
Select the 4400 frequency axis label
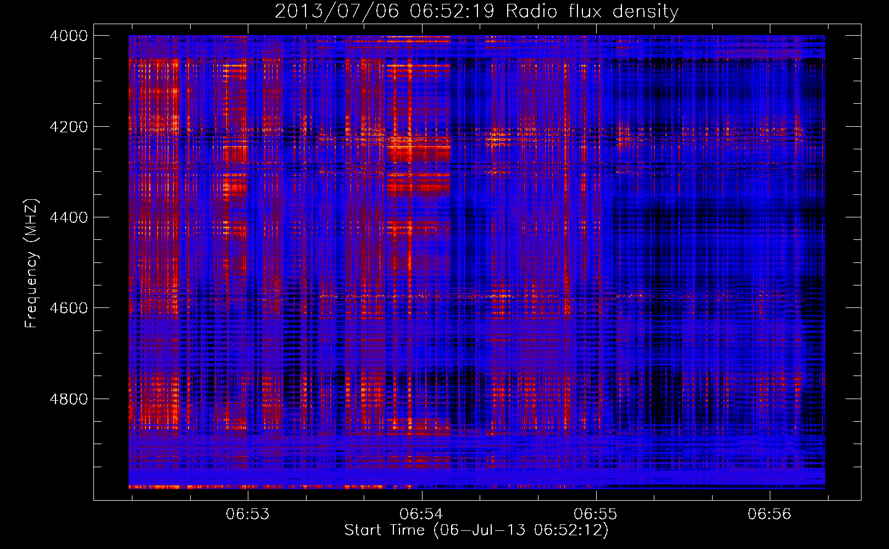68,217
